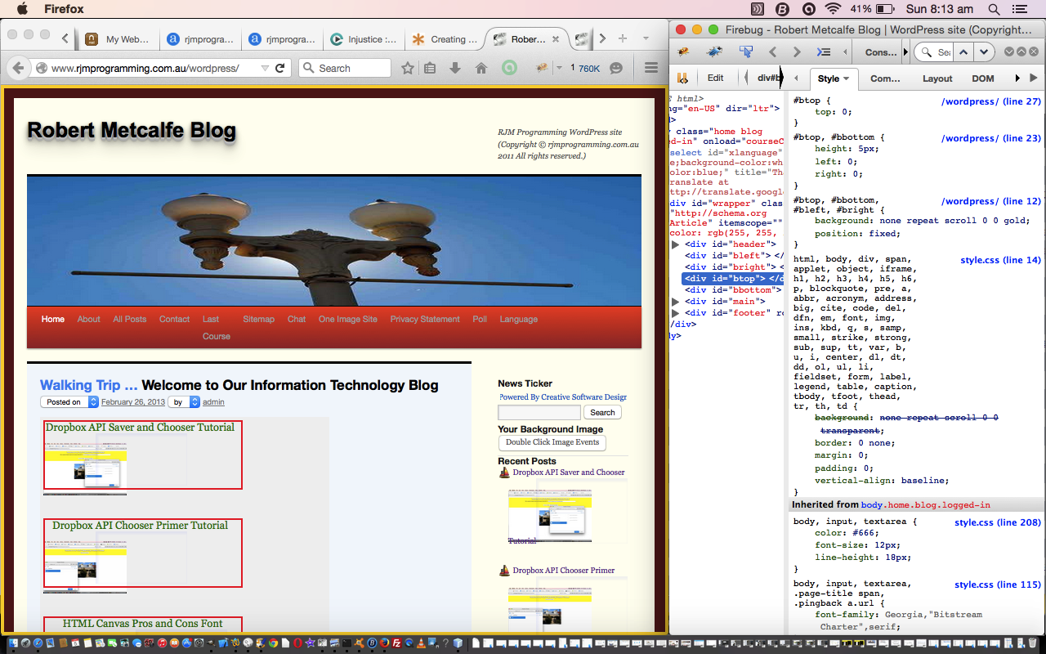Image resolution: width=1046 pixels, height=654 pixels.
Task: Reload the page in Firefox
Action: tap(279, 68)
